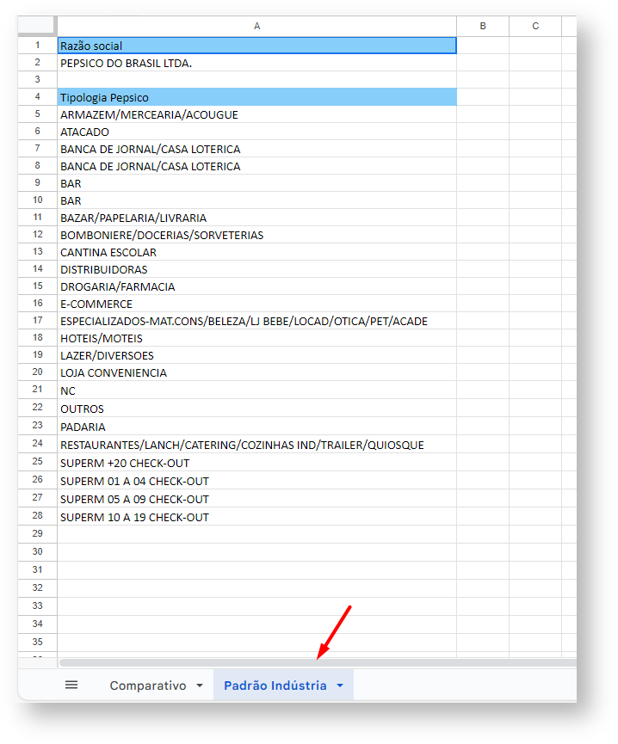
Task: Click the 'CANTINA ESCOLAR' cell
Action: click(256, 252)
